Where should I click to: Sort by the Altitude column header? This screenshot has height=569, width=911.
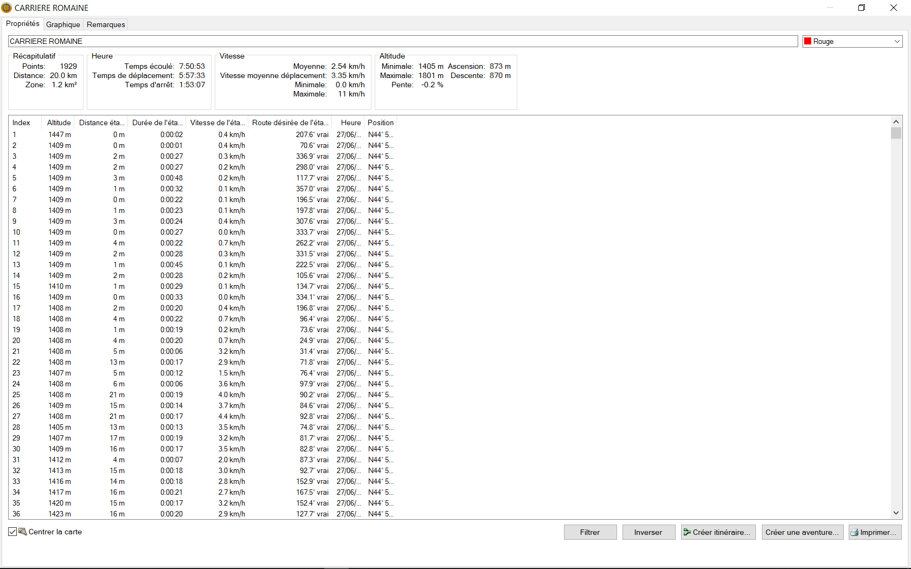(x=59, y=122)
